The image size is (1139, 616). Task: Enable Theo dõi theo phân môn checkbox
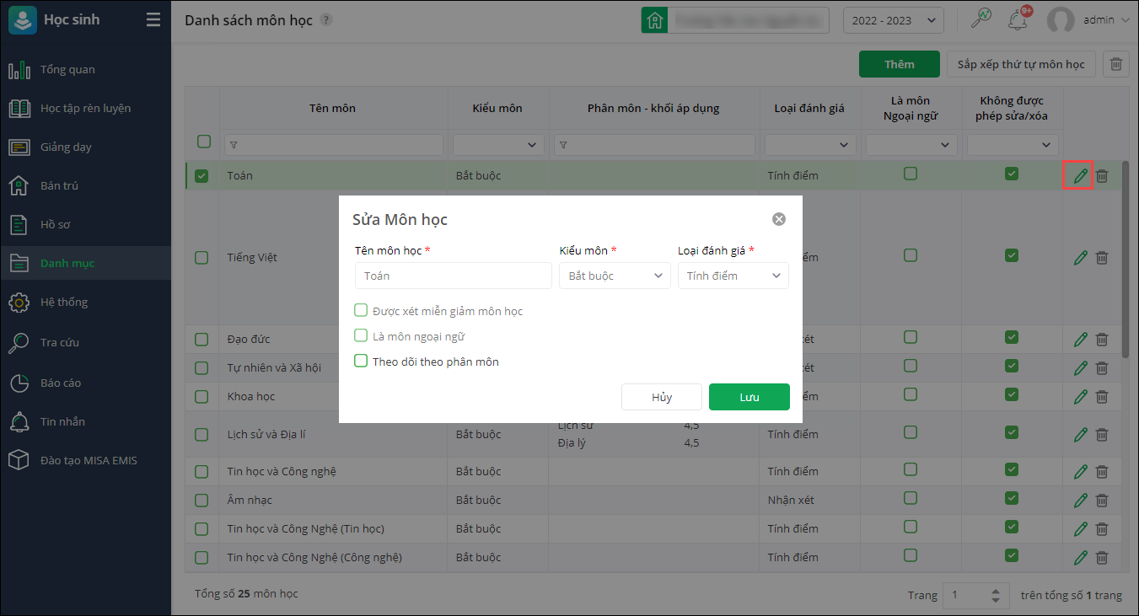pyautogui.click(x=361, y=362)
